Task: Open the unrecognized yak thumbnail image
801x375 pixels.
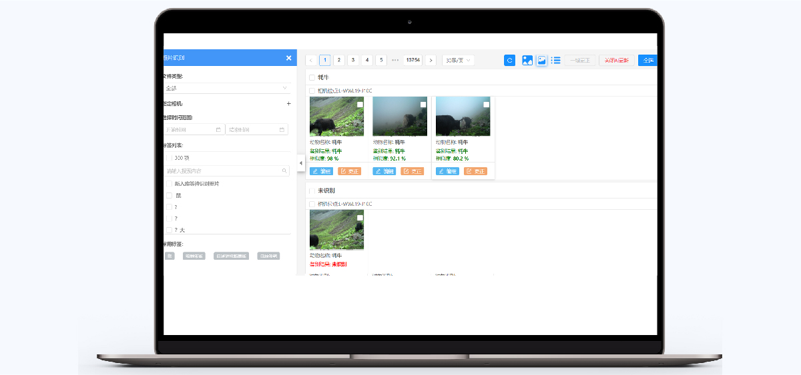Action: click(x=336, y=230)
